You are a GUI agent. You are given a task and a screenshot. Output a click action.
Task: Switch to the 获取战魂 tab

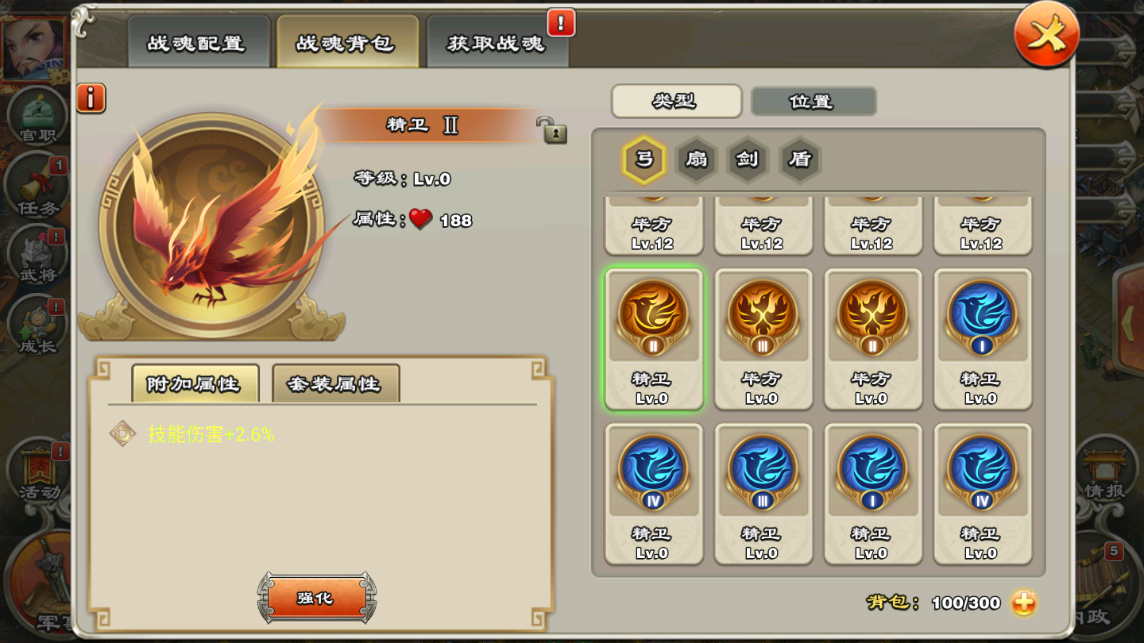[x=497, y=41]
